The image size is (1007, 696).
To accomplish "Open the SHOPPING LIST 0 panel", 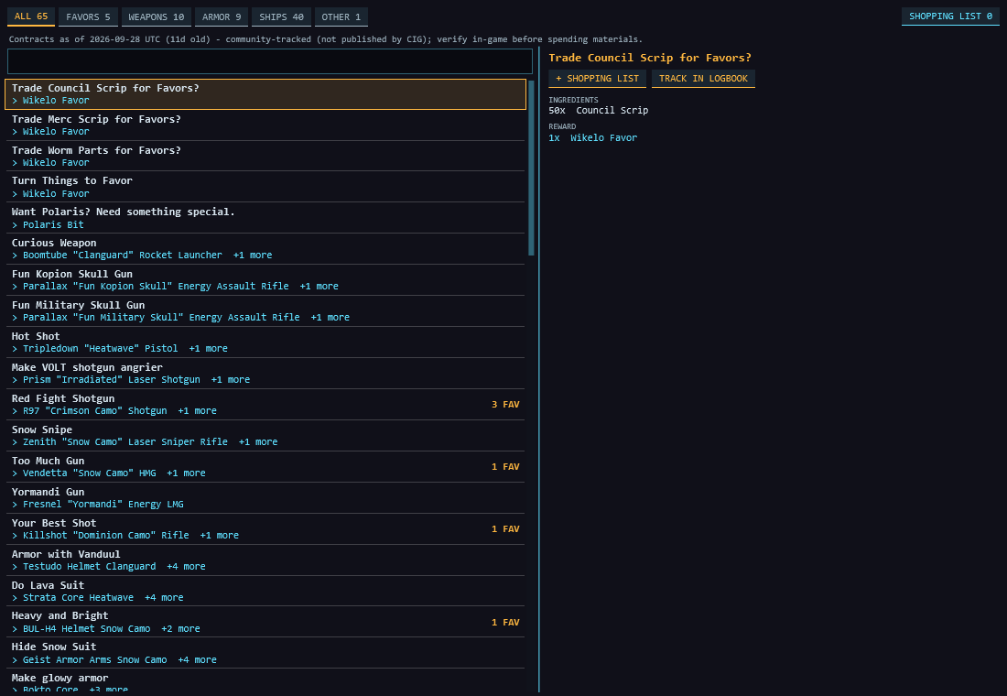I will pos(950,16).
